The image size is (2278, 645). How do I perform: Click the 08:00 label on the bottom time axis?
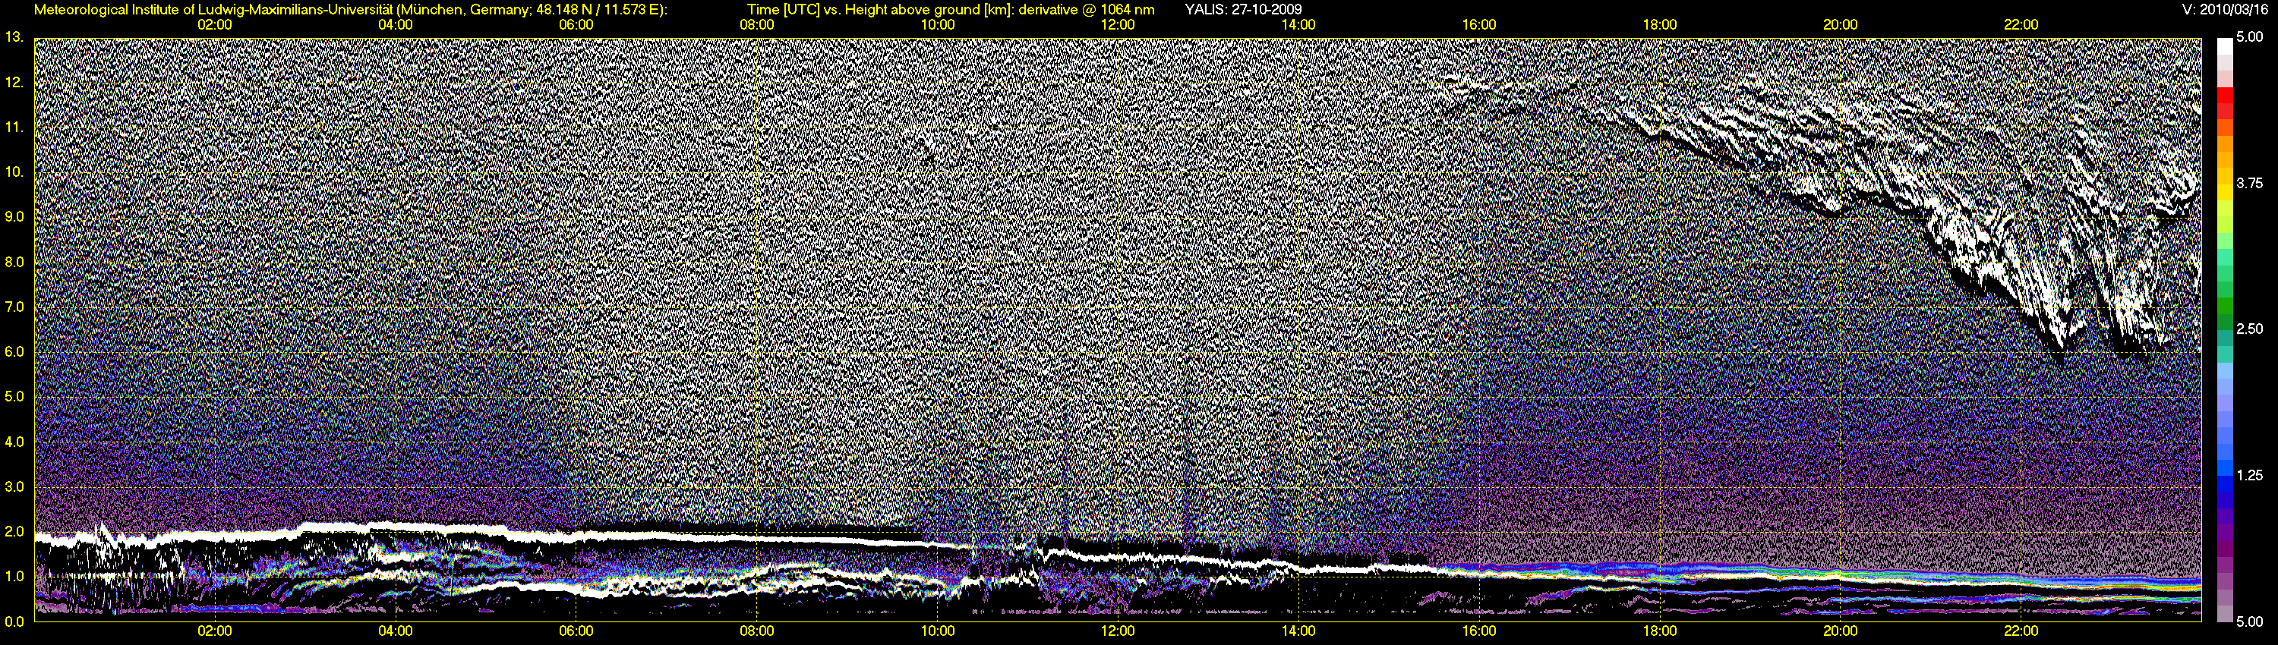tap(757, 631)
